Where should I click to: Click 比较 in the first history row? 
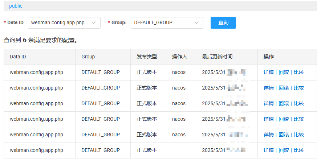pyautogui.click(x=299, y=72)
